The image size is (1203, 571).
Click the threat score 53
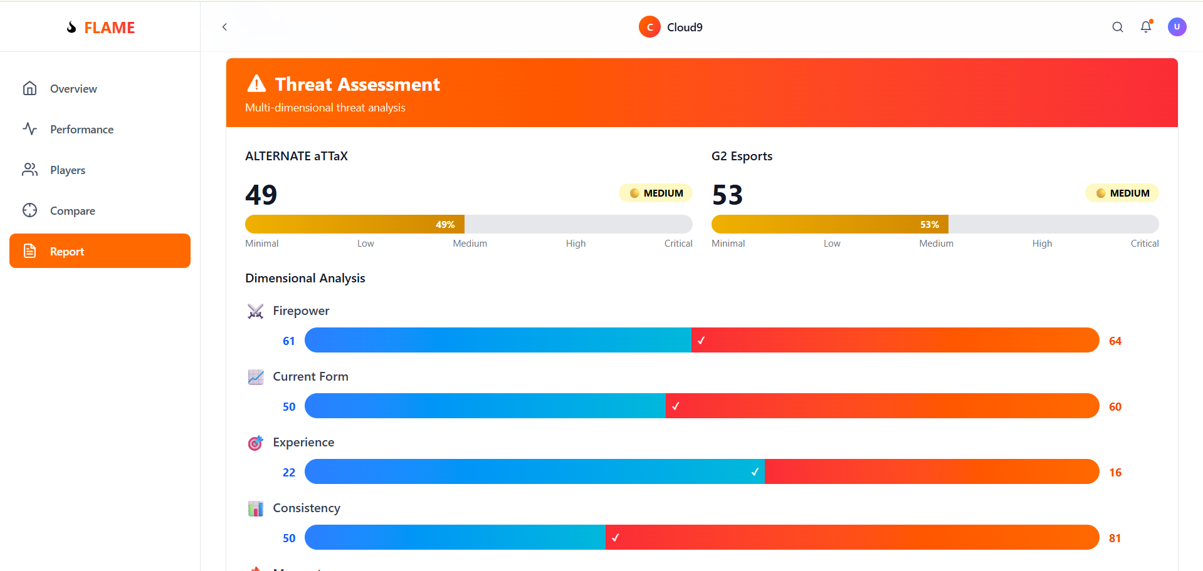[727, 195]
